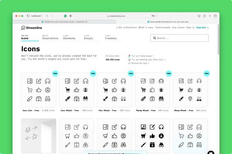The height and width of the screenshot is (154, 232).
Task: Click the 'Core Line - Free' title
Action: point(31,110)
